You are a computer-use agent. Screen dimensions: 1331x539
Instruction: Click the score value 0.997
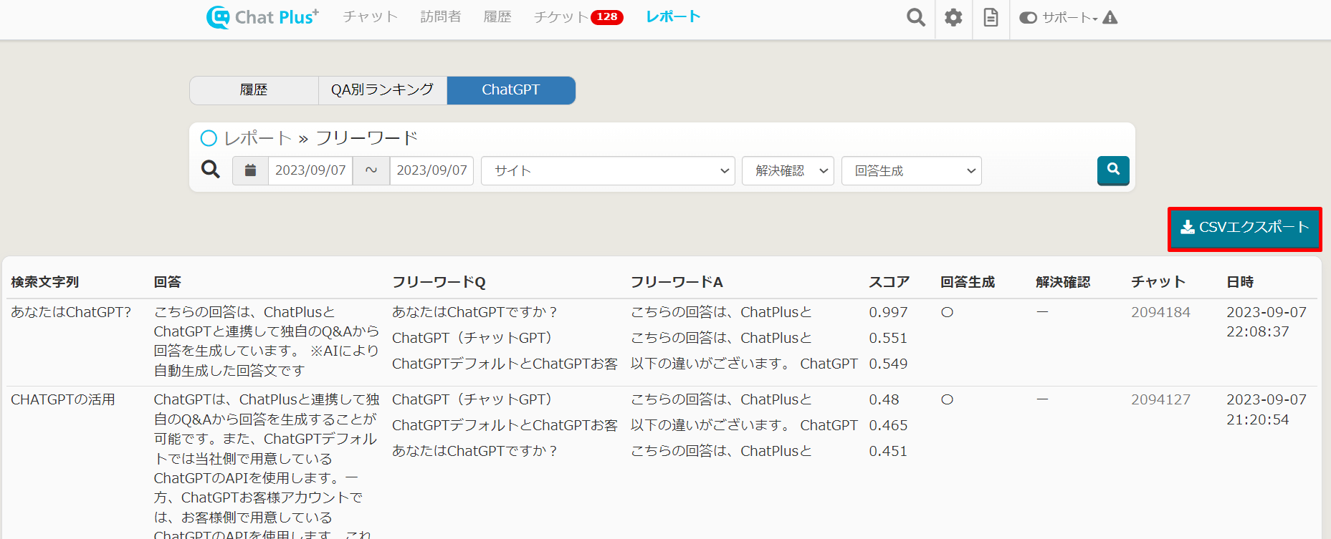click(x=888, y=312)
